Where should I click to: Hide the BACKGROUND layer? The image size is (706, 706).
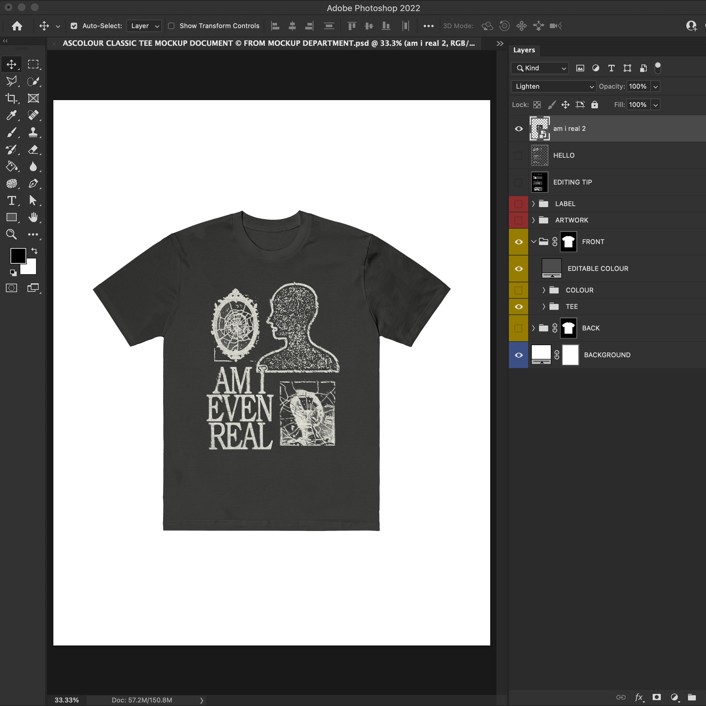point(518,355)
